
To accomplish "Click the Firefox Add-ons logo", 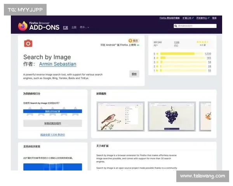I will (x=38, y=26).
